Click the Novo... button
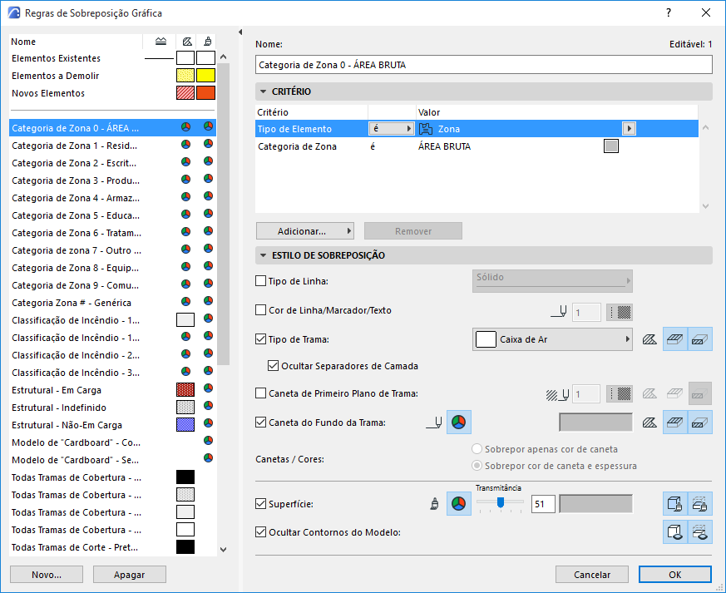This screenshot has height=593, width=726. 47,575
